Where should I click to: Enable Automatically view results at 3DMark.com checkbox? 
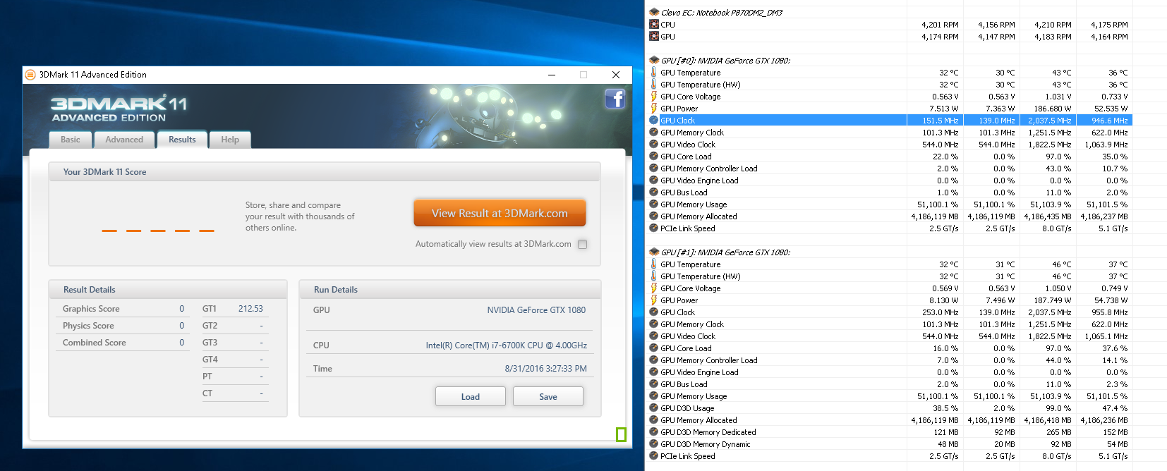(582, 245)
